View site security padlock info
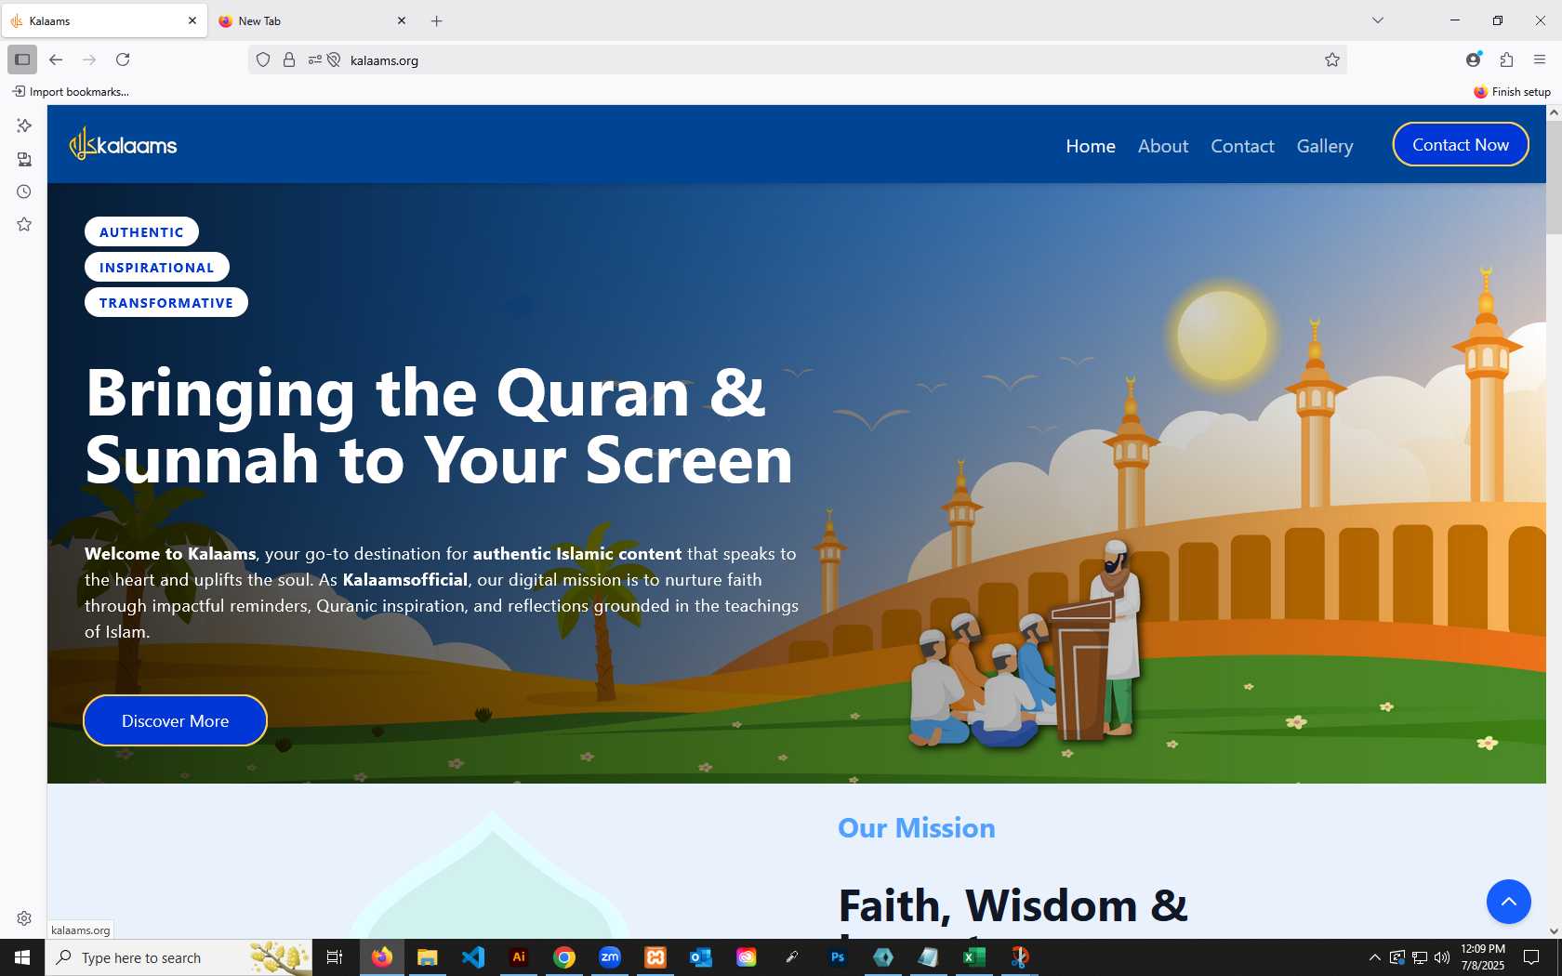 pos(289,59)
